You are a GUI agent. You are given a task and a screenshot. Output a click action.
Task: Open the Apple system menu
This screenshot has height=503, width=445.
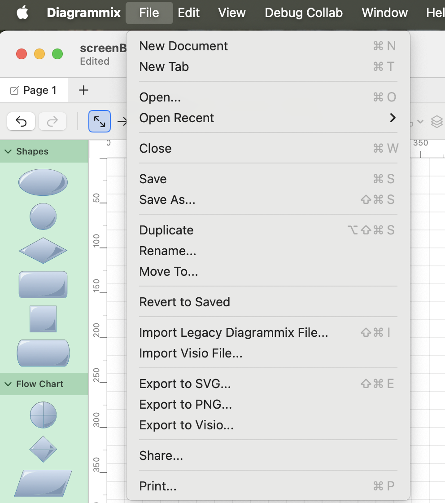22,13
